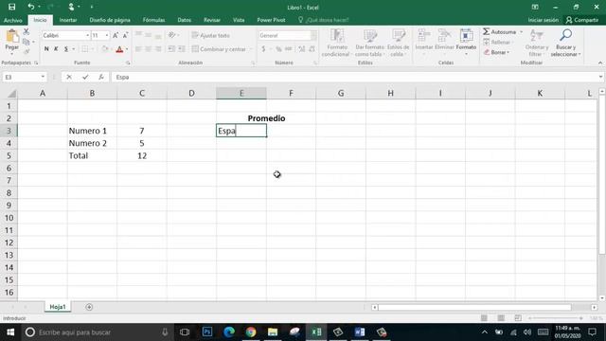Switch to the Fórmulas tab
This screenshot has width=606, height=341.
[153, 20]
